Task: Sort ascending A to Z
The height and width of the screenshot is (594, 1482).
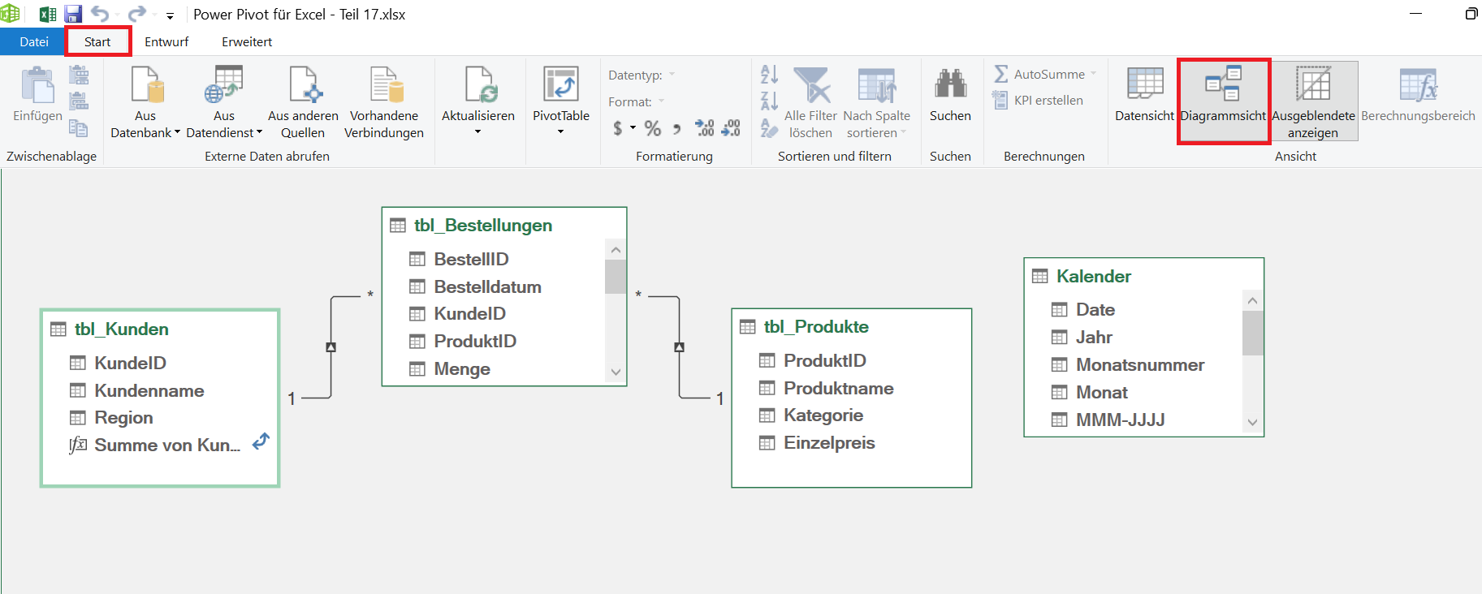Action: (769, 75)
